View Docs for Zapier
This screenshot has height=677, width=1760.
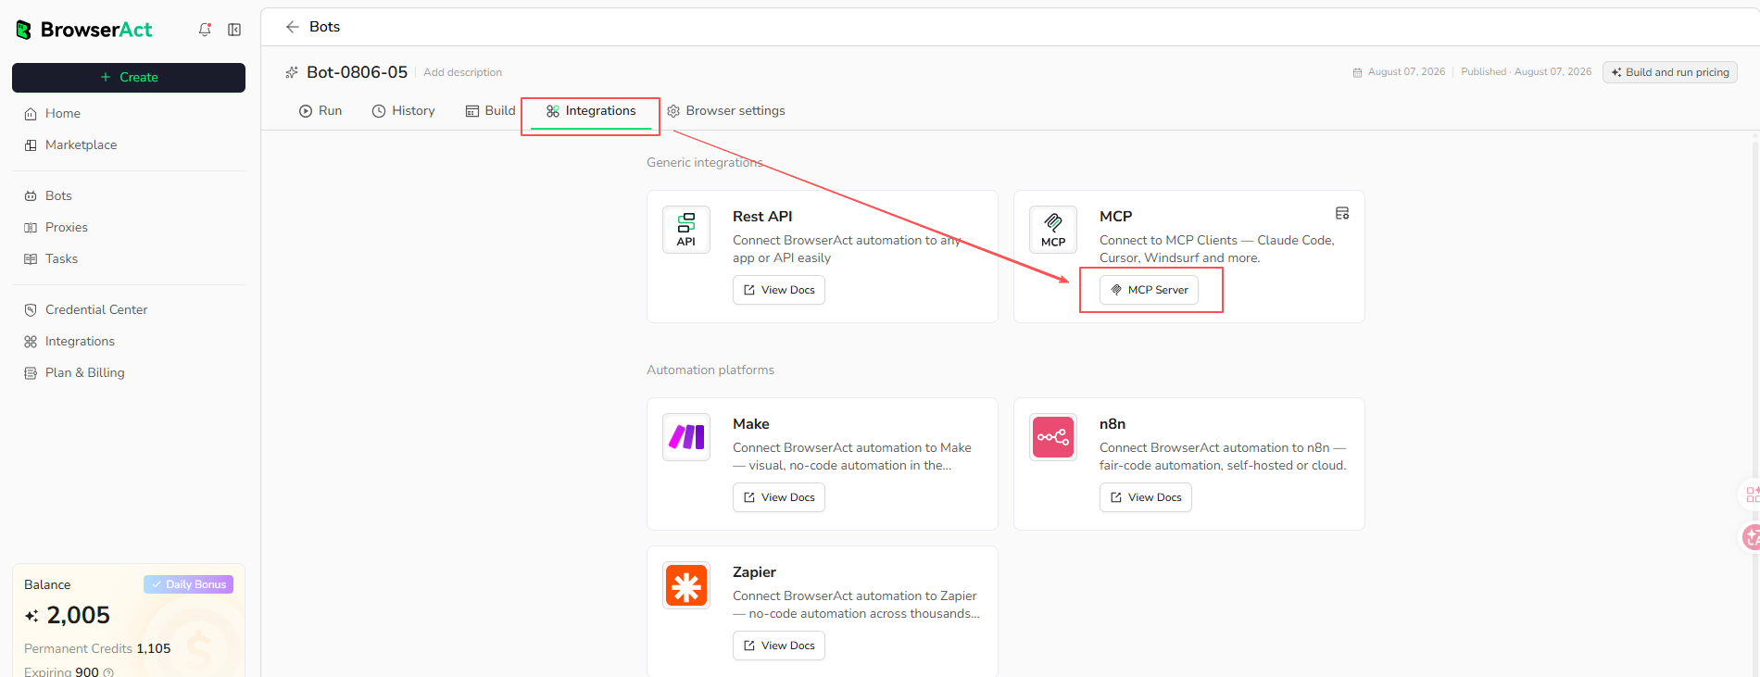(x=779, y=646)
